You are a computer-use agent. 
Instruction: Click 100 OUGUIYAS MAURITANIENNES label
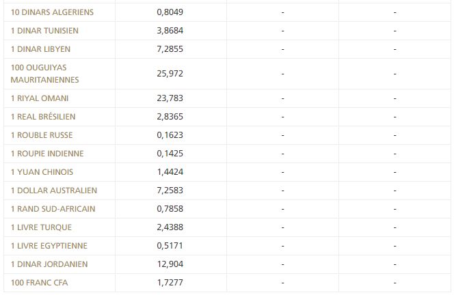(x=44, y=74)
